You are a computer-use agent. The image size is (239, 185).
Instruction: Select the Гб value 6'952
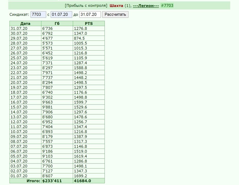pyautogui.click(x=47, y=122)
